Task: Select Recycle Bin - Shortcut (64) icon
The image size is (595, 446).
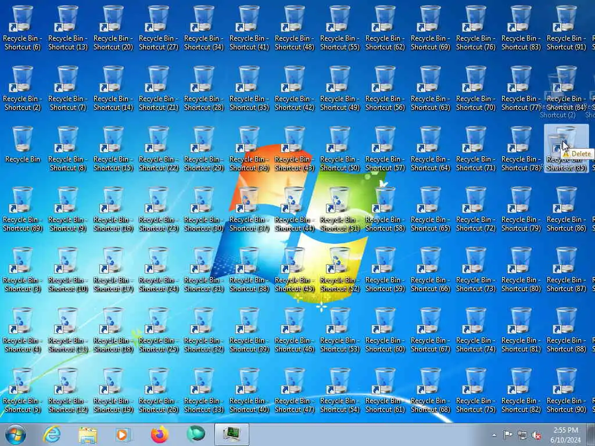Action: (431, 149)
